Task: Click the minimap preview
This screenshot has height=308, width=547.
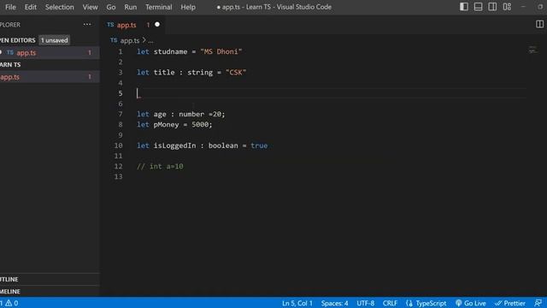Action: 532,50
